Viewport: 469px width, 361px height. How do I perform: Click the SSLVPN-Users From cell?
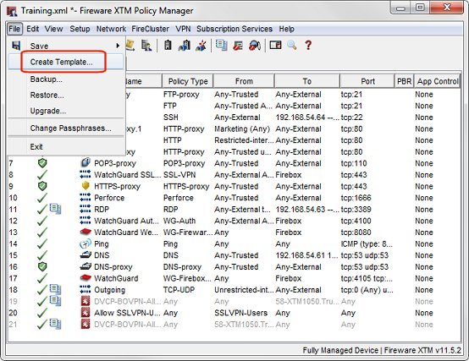240,313
